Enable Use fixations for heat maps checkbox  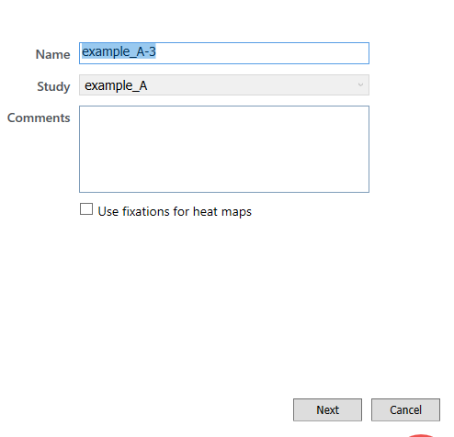(86, 209)
